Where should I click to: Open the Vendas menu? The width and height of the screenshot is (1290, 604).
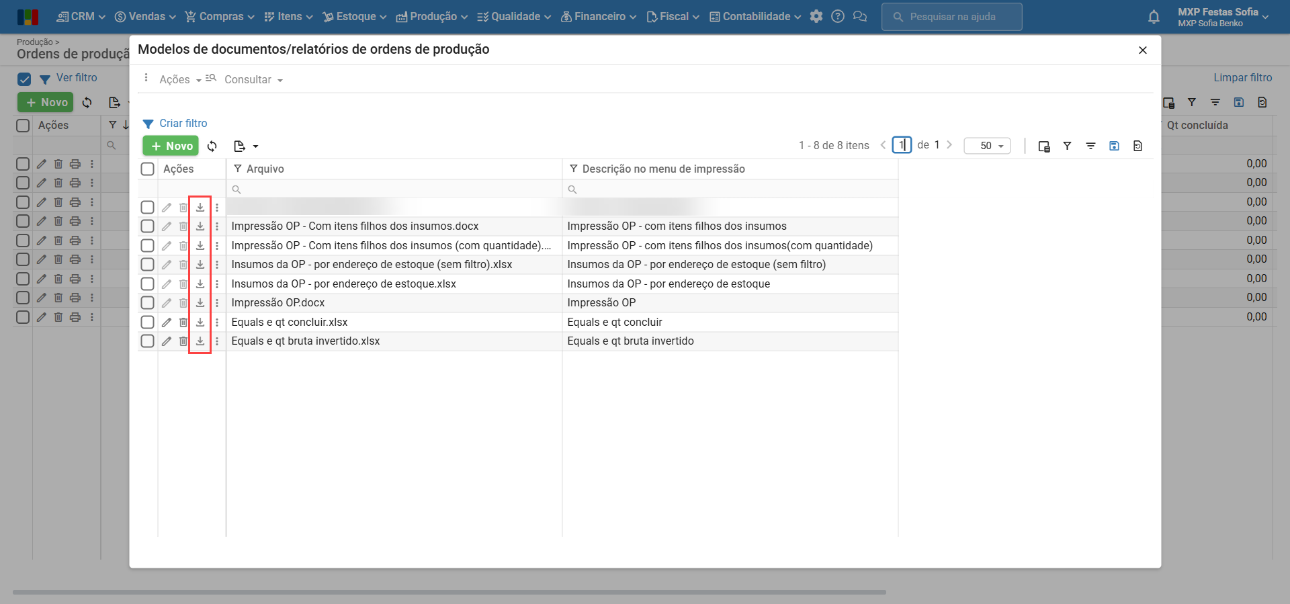(x=145, y=17)
